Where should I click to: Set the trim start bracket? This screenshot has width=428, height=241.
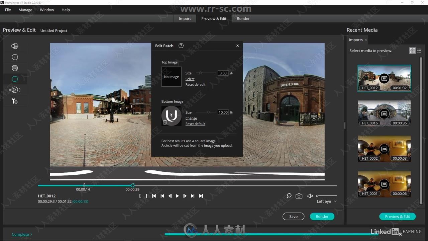click(140, 196)
